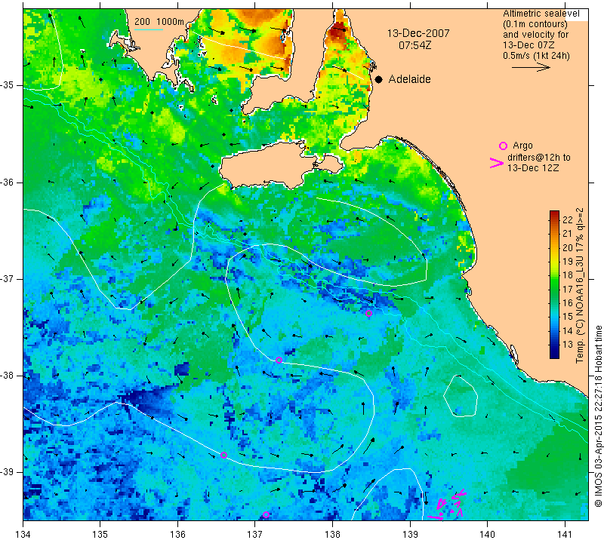
Task: Click the black Adelaide city dot
Action: point(379,79)
